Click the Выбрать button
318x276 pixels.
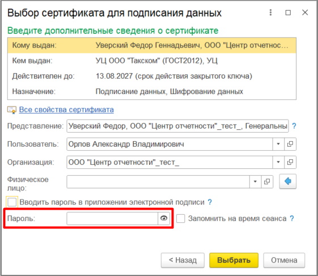(x=234, y=260)
